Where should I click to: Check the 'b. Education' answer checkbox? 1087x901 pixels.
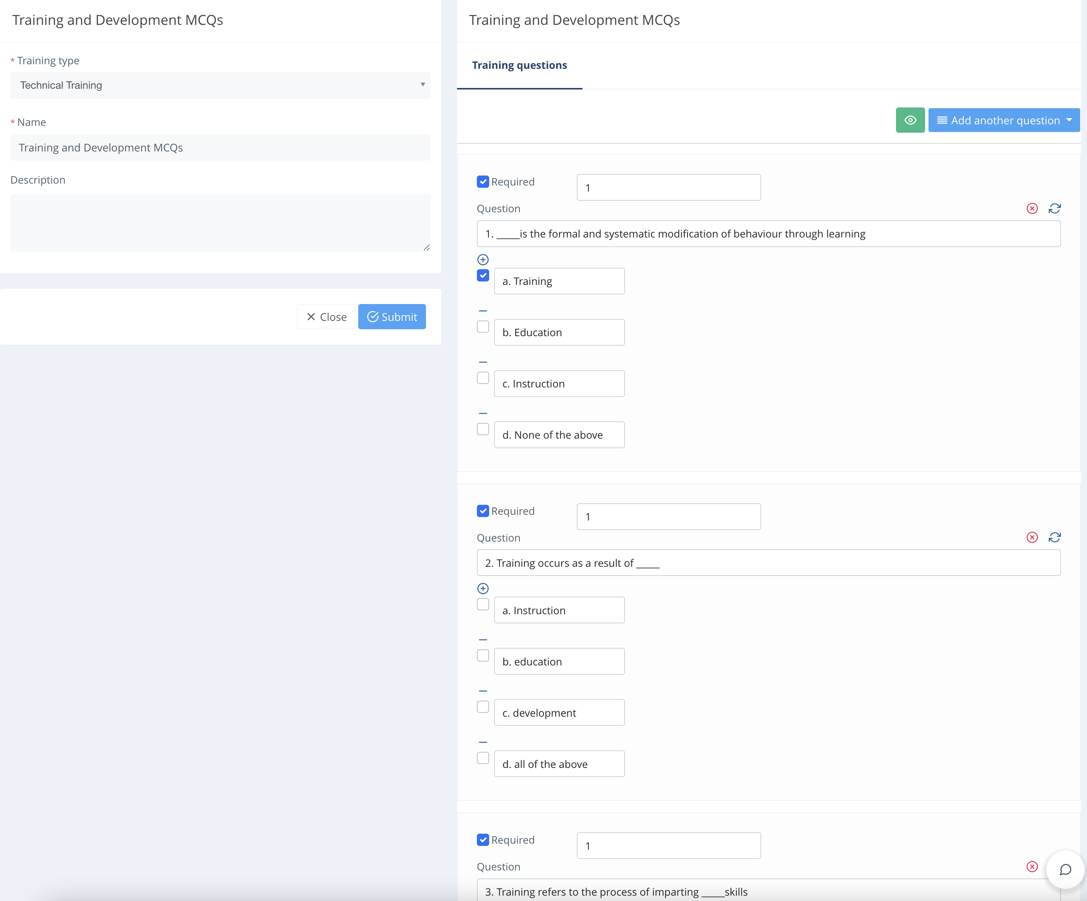pyautogui.click(x=482, y=327)
